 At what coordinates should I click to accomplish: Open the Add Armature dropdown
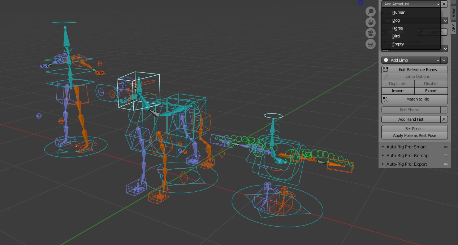tap(411, 4)
